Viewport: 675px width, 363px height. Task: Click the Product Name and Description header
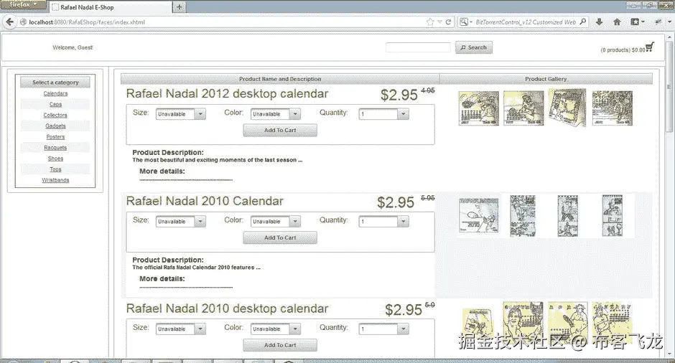click(x=280, y=79)
